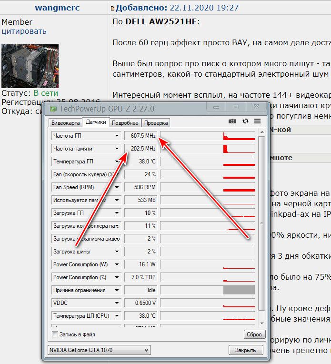Click wangmerc's avatar image
This screenshot has height=364, width=331.
[30, 66]
